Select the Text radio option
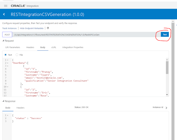This screenshot has height=140, width=177. point(6,55)
